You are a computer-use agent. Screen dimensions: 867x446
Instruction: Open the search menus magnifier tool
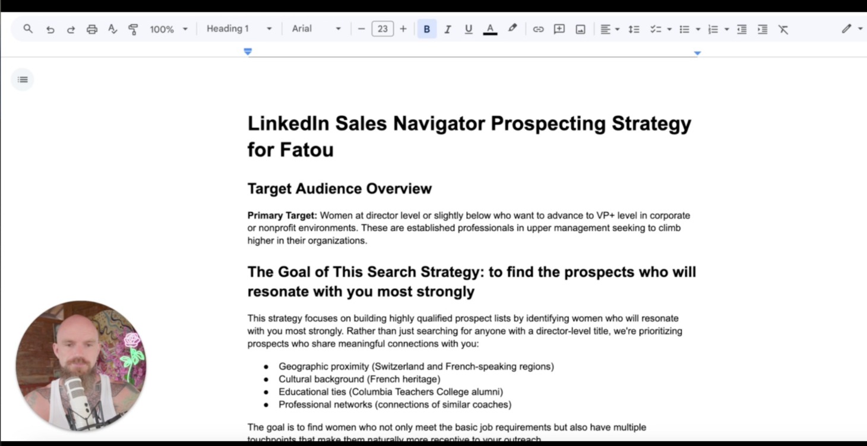(28, 28)
